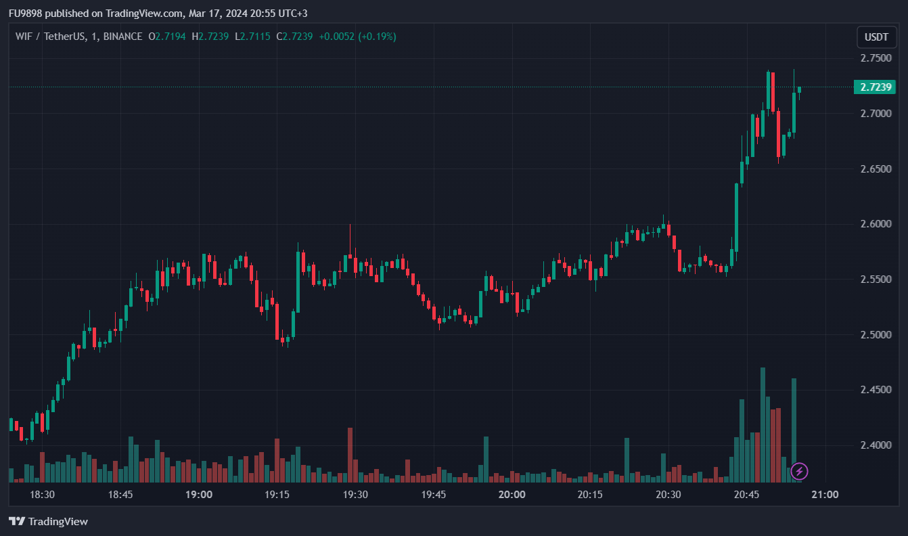Click the 2.5000 price scale label
This screenshot has width=908, height=536.
[876, 335]
